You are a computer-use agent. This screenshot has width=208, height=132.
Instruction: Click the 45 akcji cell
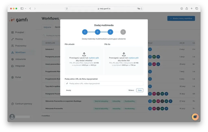[182, 108]
